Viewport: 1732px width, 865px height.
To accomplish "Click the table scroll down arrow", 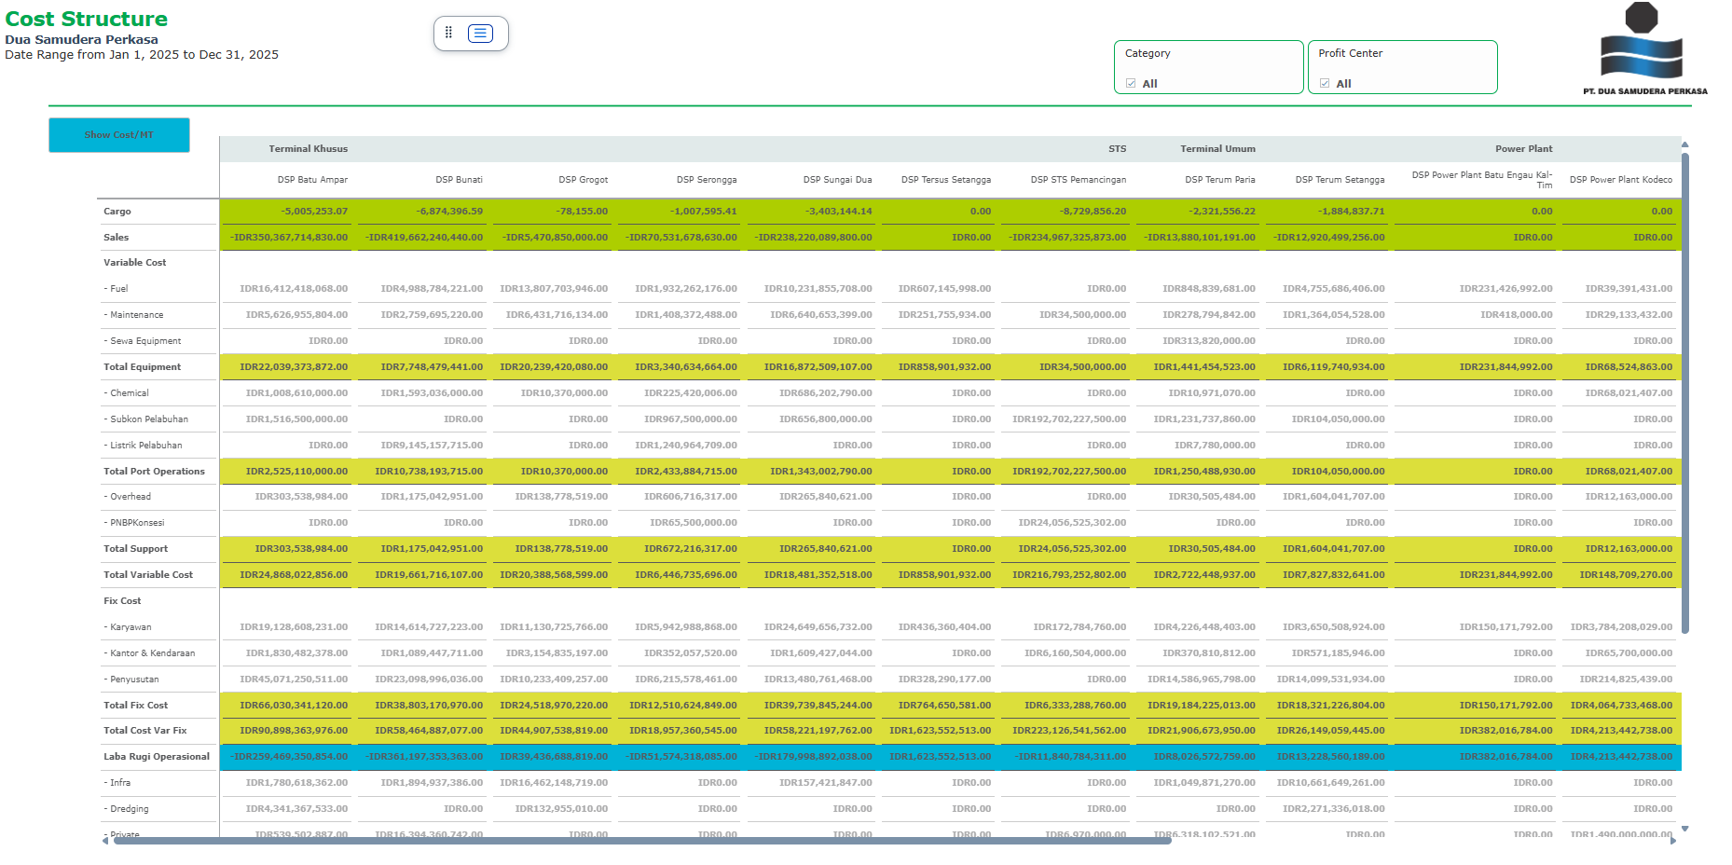I will coord(1684,828).
